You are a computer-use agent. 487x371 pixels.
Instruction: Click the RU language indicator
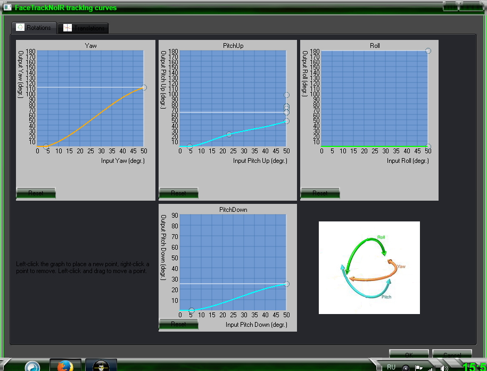click(x=391, y=367)
